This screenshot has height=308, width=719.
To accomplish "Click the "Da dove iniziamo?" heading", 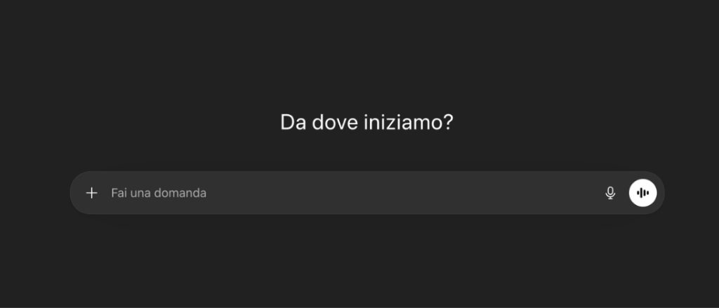I will [x=367, y=122].
